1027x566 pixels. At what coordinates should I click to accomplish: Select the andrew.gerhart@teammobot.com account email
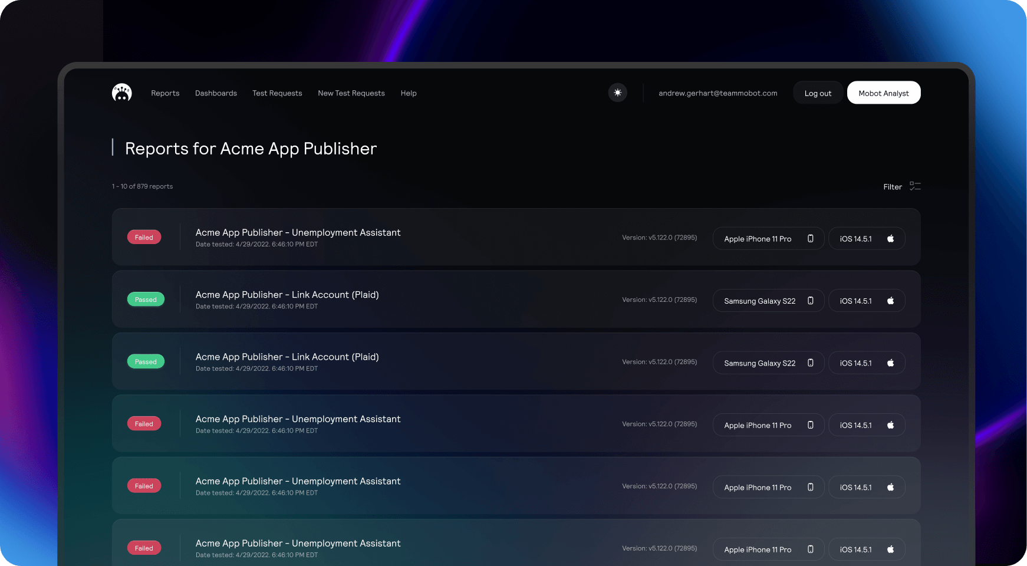718,93
